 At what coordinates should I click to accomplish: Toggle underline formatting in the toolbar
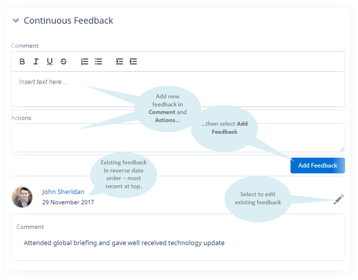[50, 62]
